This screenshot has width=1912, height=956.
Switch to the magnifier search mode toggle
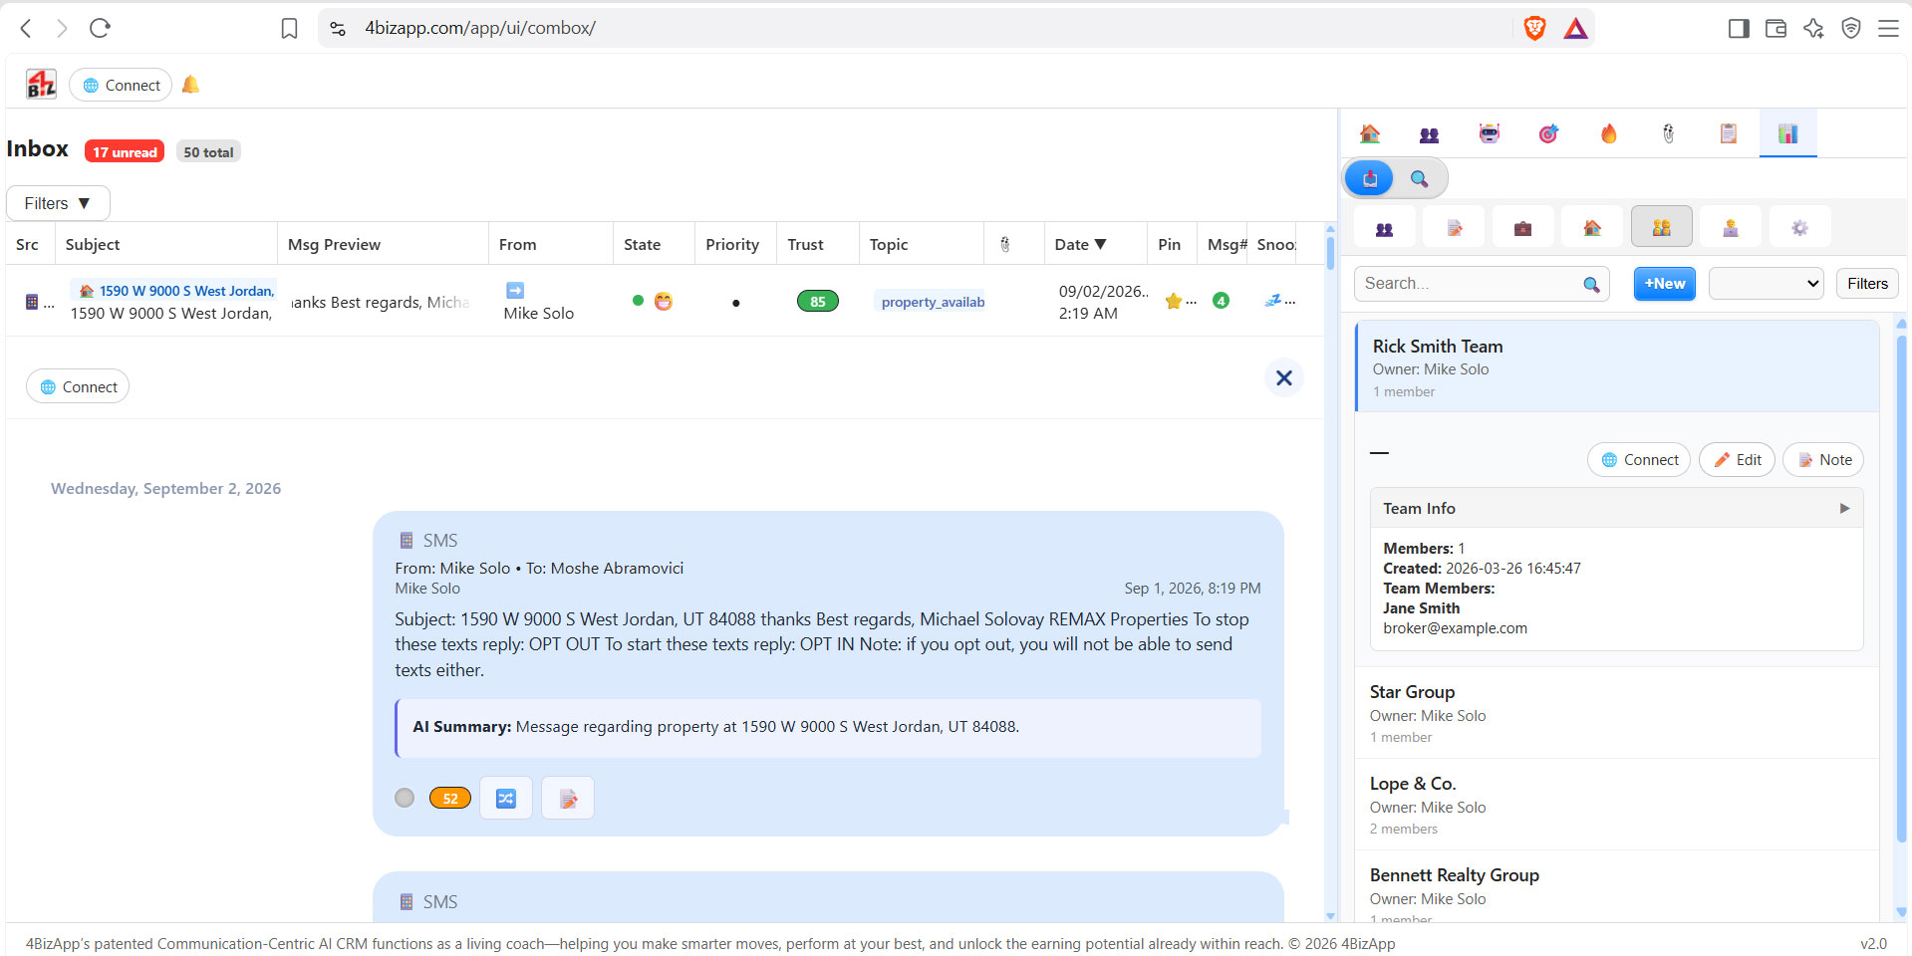(1420, 179)
